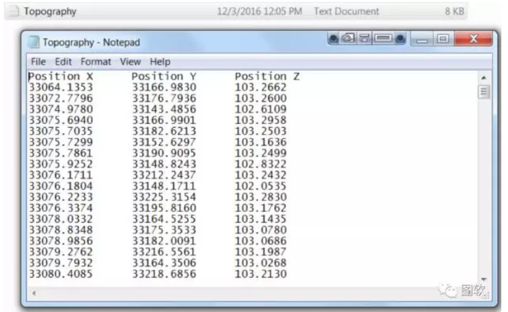Click the Position Y header text
Viewport: 508px width, 312px height.
tap(164, 76)
